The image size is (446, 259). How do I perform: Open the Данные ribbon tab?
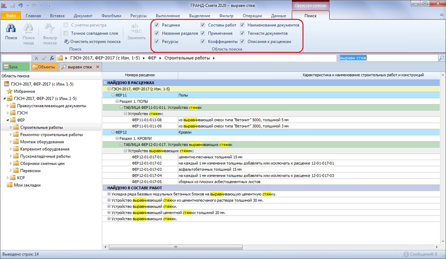pos(278,16)
